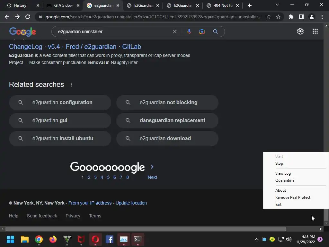This screenshot has height=247, width=329.
Task: Search e2guardian download suggestion
Action: (x=167, y=139)
